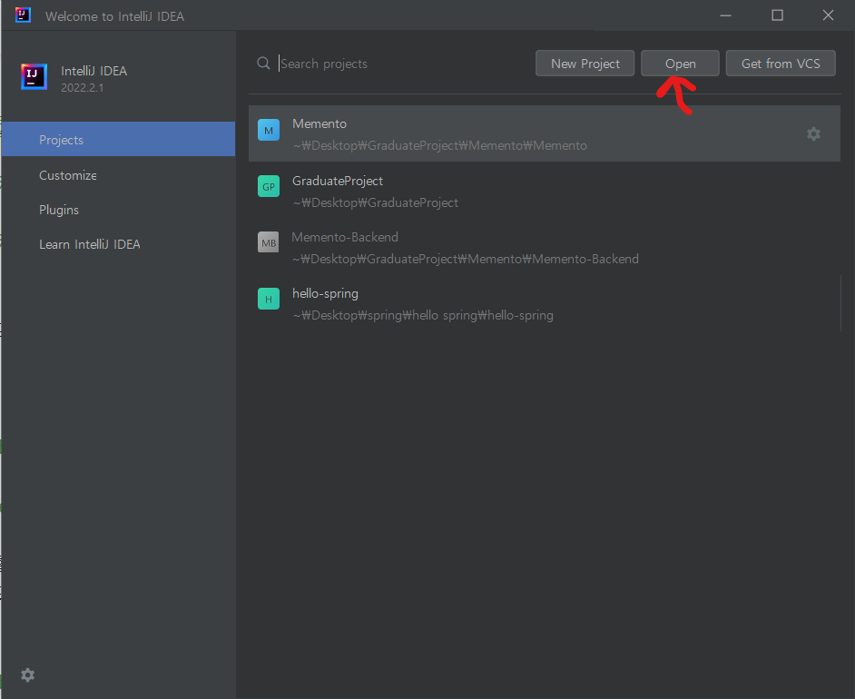This screenshot has height=699, width=855.
Task: Minimize the Welcome window
Action: (x=725, y=15)
